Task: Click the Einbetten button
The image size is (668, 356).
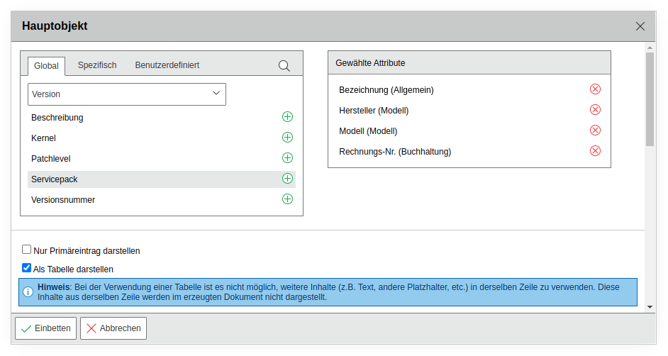Action: 46,328
